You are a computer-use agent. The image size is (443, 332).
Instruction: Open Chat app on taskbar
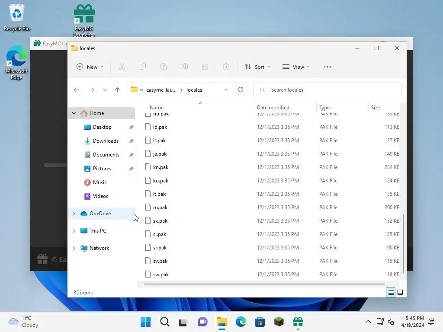click(202, 322)
